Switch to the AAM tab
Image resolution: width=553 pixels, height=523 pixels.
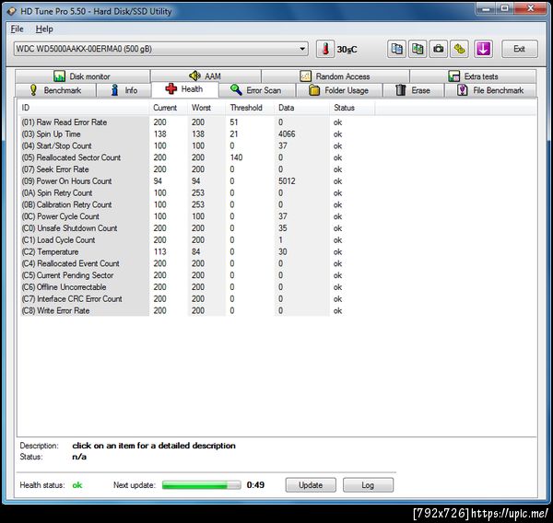coord(206,76)
